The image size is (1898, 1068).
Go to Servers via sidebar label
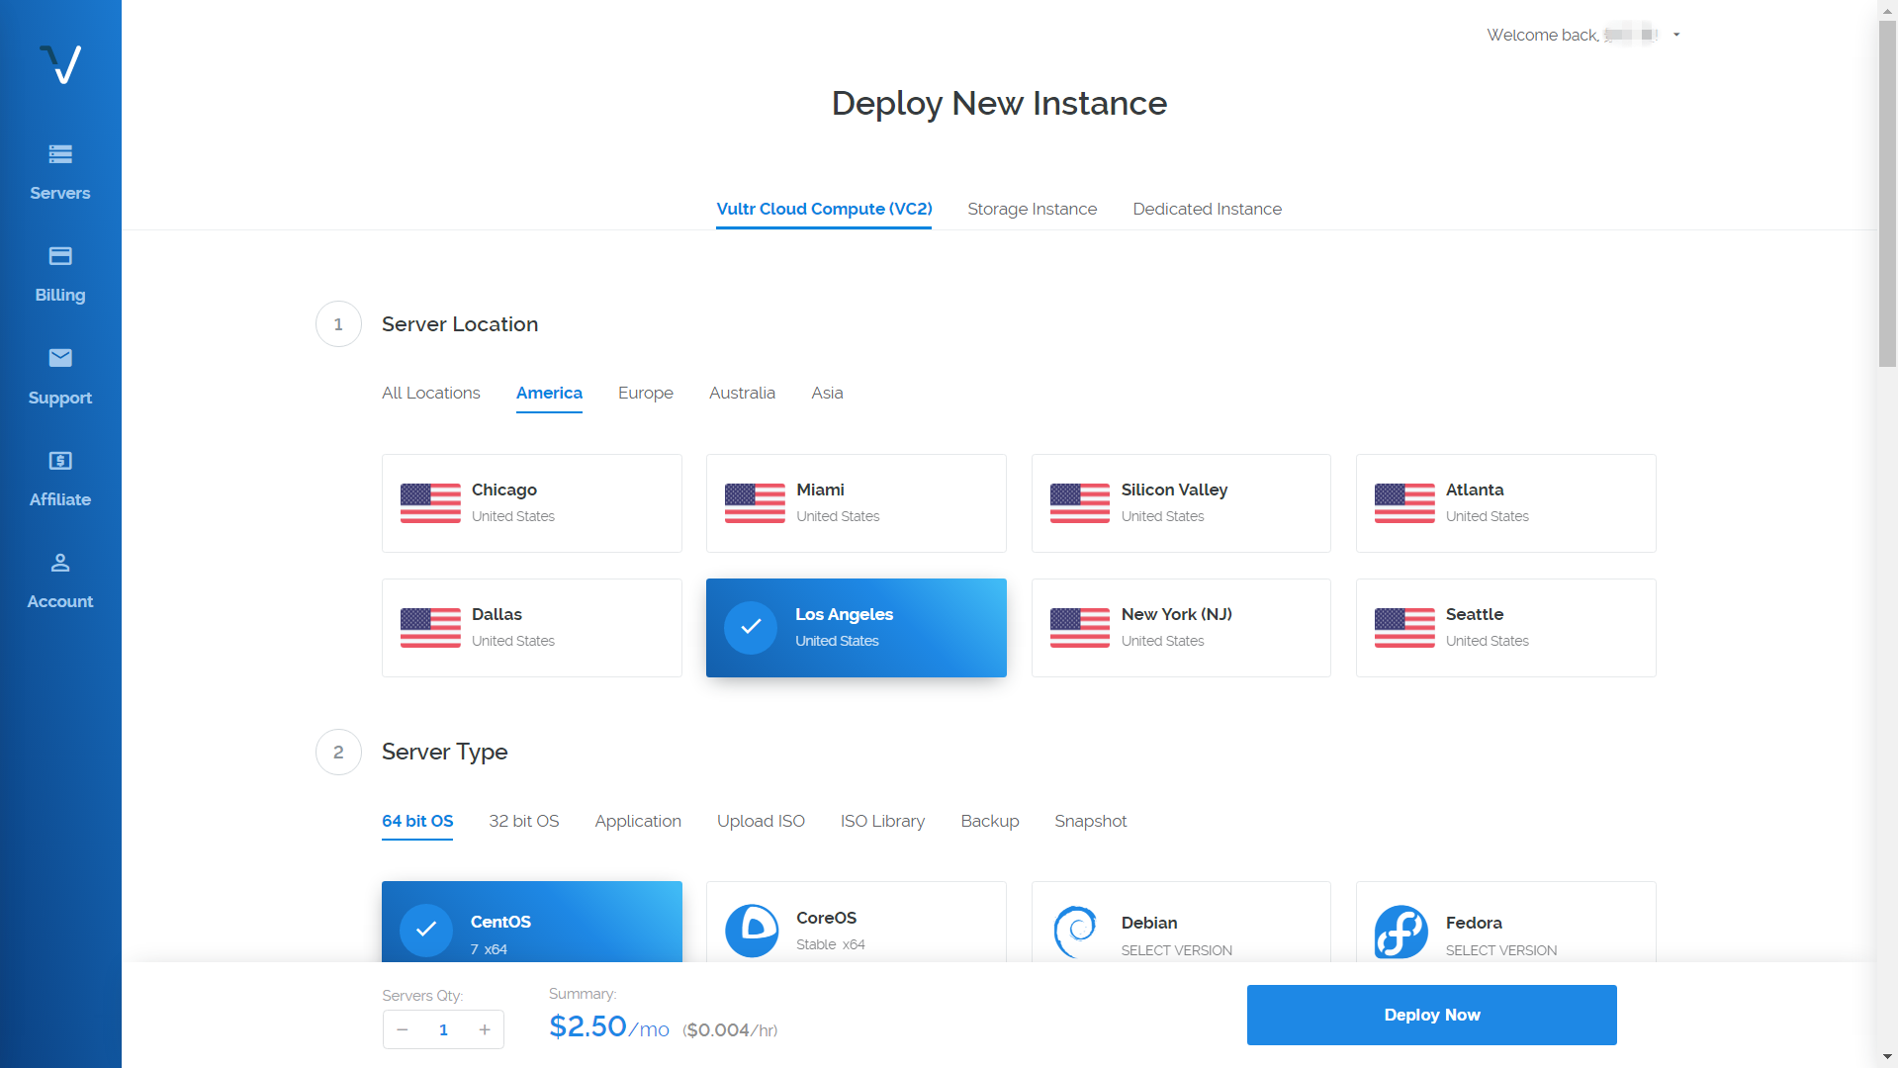(x=60, y=193)
